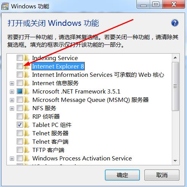This screenshot has width=187, height=187.
Task: Click the Windows Features title bar icon
Action: [x=5, y=6]
